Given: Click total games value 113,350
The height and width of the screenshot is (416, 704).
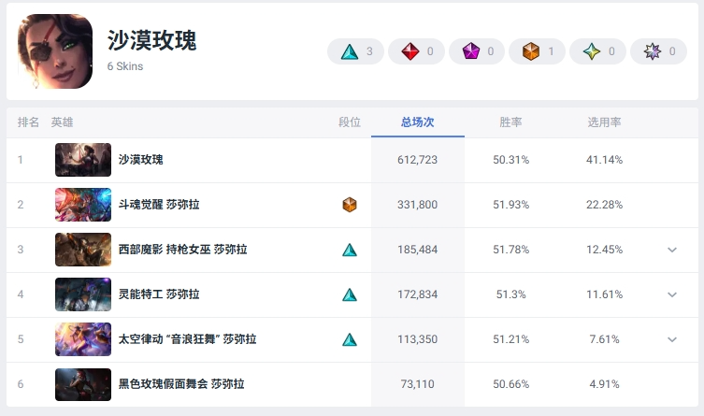Looking at the screenshot, I should point(418,339).
